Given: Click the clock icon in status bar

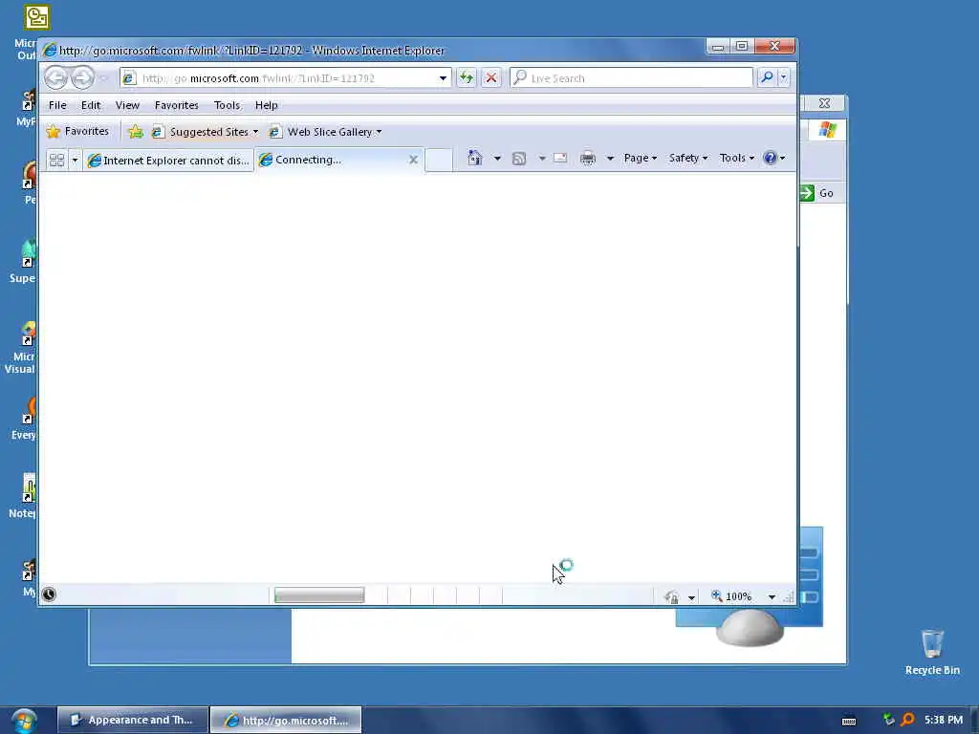Looking at the screenshot, I should 49,594.
